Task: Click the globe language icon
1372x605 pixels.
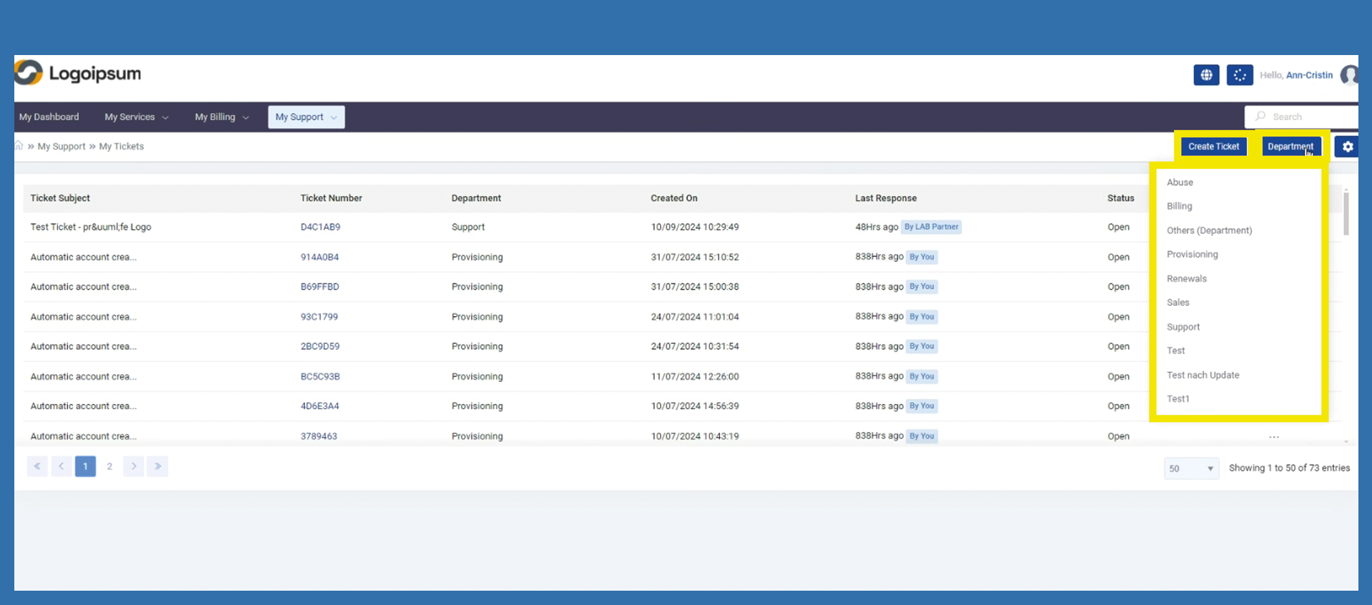Action: click(1206, 75)
